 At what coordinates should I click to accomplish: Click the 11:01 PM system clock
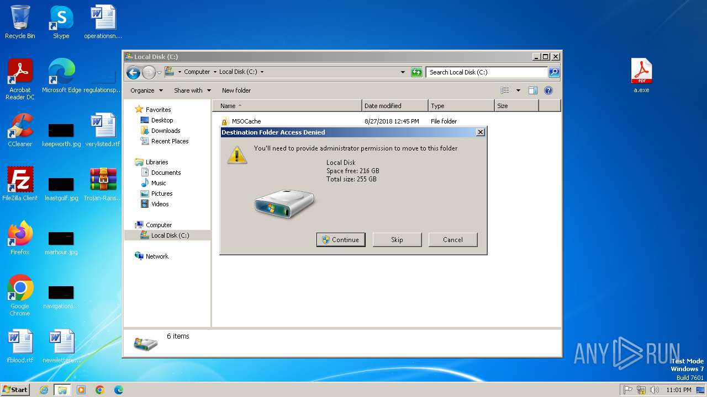679,390
